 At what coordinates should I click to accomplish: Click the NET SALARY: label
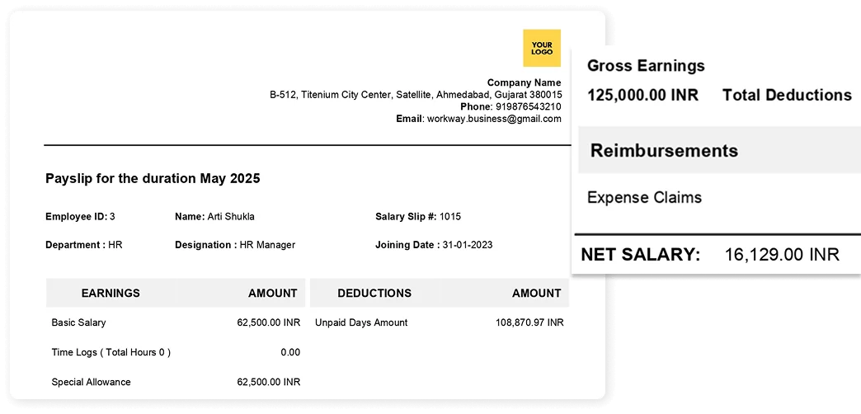tap(641, 254)
